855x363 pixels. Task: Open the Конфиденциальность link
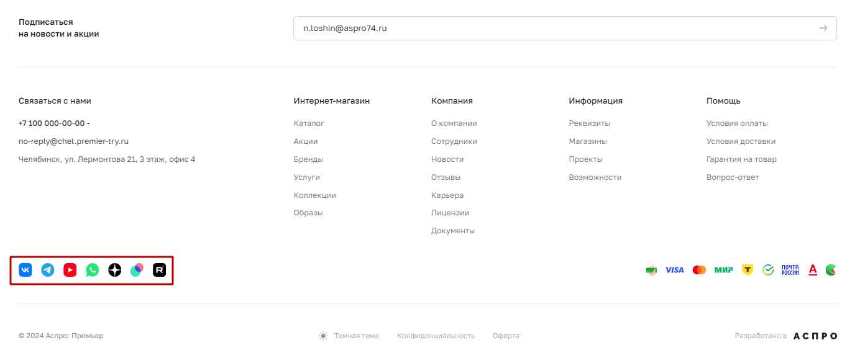click(436, 336)
